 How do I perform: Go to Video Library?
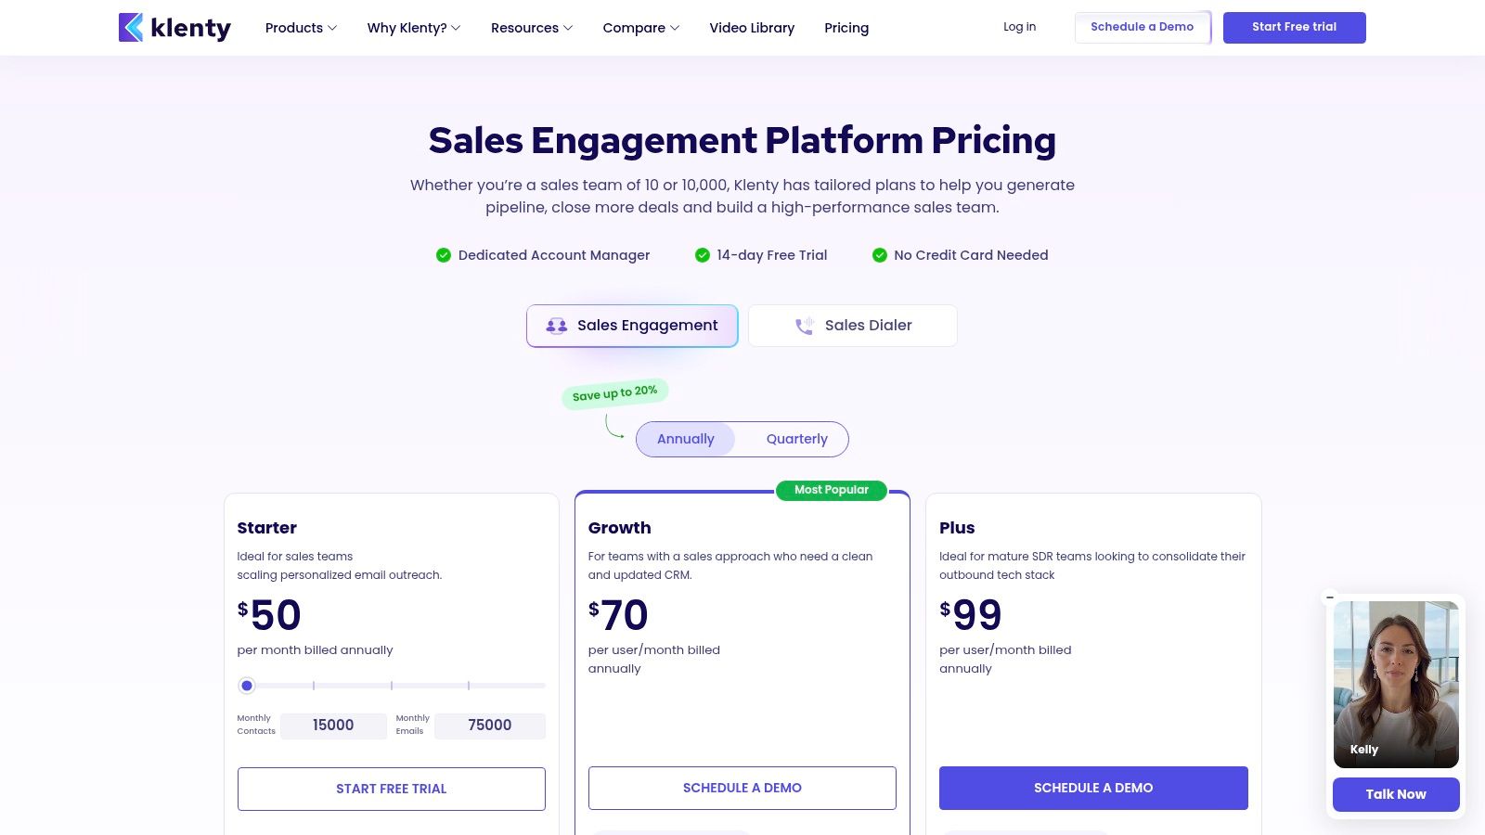coord(752,28)
